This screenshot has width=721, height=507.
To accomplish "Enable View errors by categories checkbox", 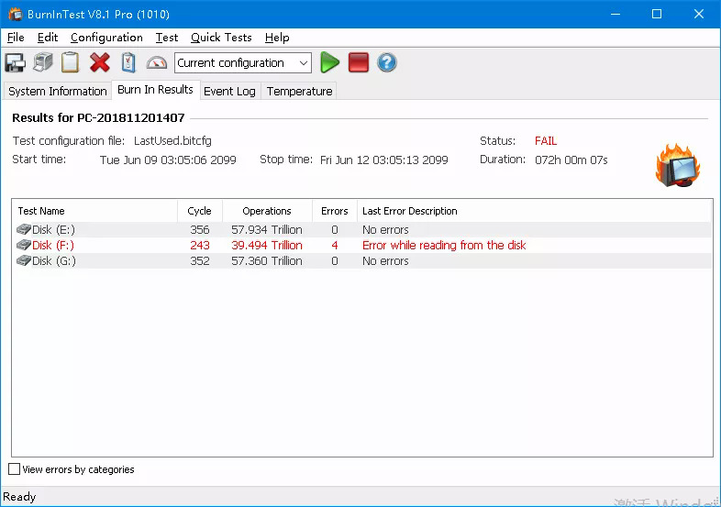I will 14,469.
